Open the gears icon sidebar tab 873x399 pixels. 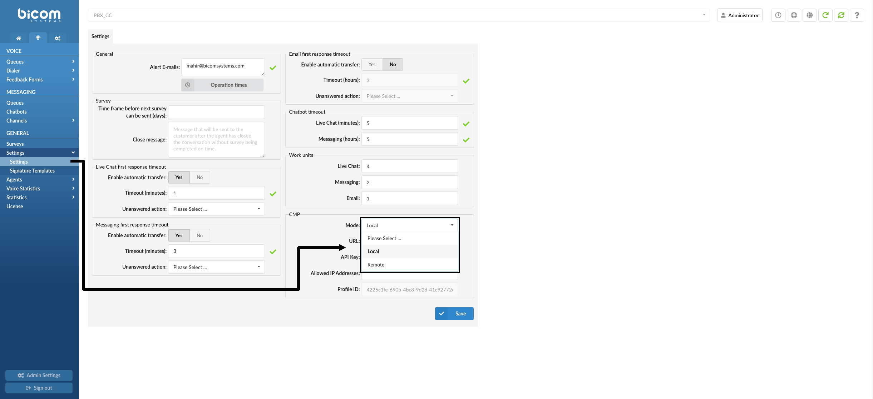coord(57,38)
